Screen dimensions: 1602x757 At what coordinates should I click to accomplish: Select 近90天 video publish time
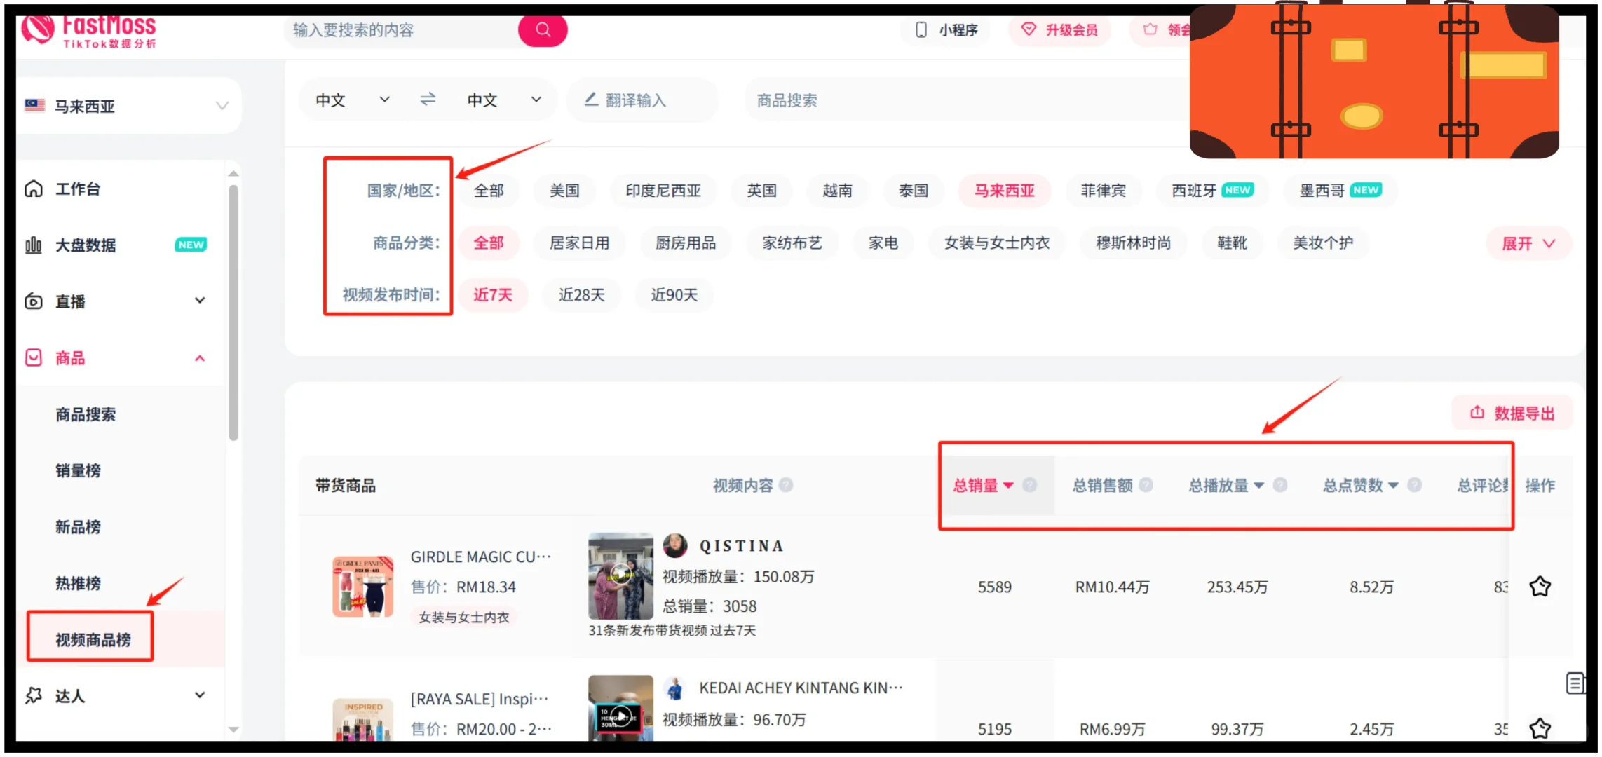[x=674, y=295]
